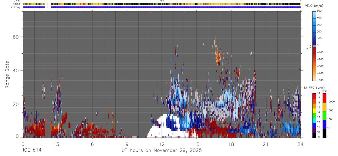Click x-axis hour tick '24'
The width and height of the screenshot is (338, 156).
coord(301,144)
